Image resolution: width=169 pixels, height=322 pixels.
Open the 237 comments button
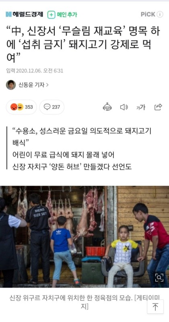point(52,107)
